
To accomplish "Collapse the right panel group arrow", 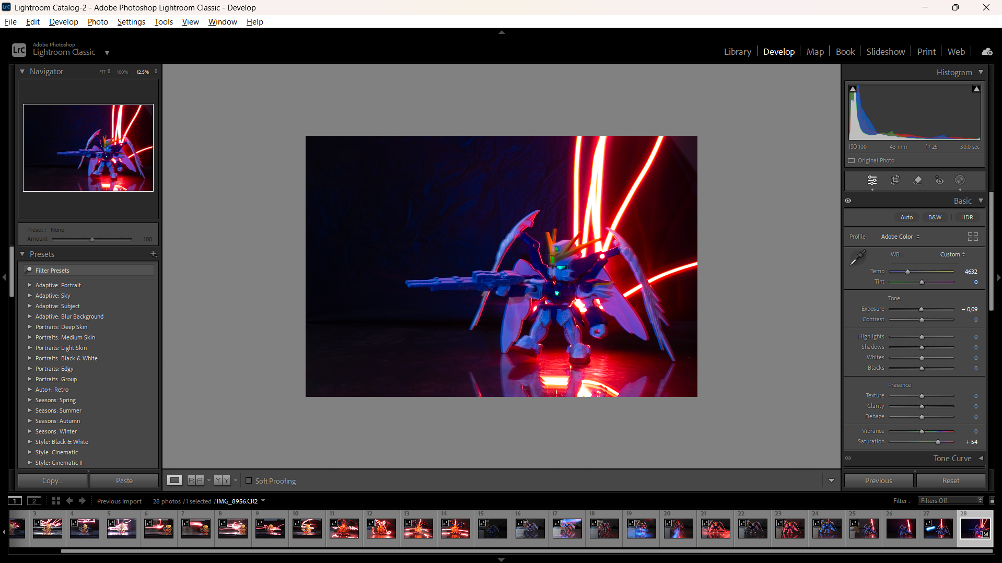I will 998,277.
